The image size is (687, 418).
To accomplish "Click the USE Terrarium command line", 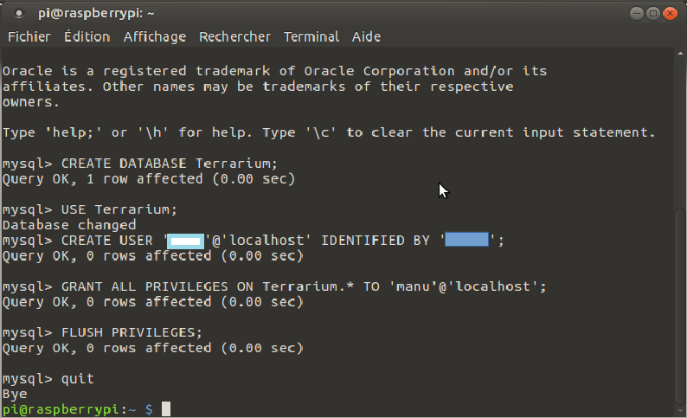I will coord(119,209).
